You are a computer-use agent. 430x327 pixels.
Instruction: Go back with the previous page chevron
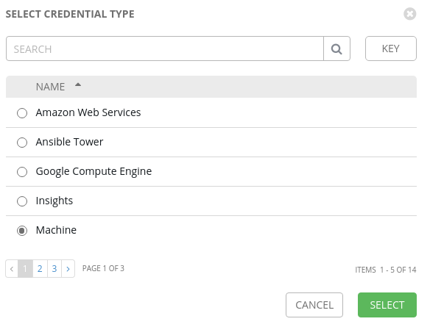coord(12,269)
